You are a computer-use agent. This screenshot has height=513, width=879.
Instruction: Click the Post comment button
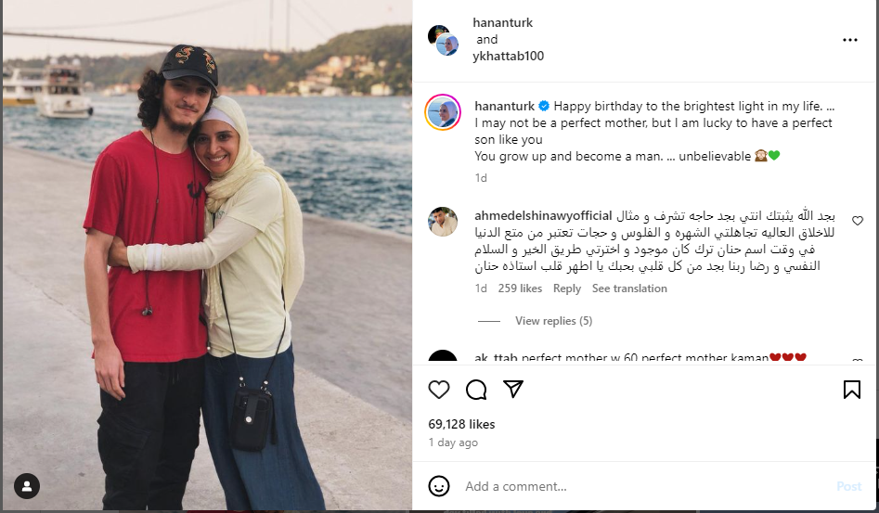pyautogui.click(x=848, y=486)
